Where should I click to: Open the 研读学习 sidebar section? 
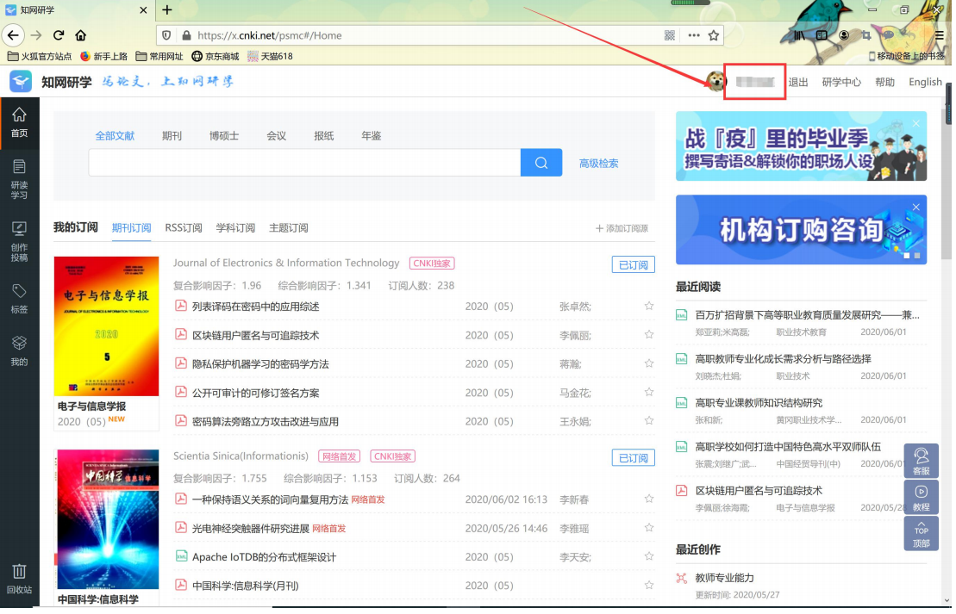19,178
